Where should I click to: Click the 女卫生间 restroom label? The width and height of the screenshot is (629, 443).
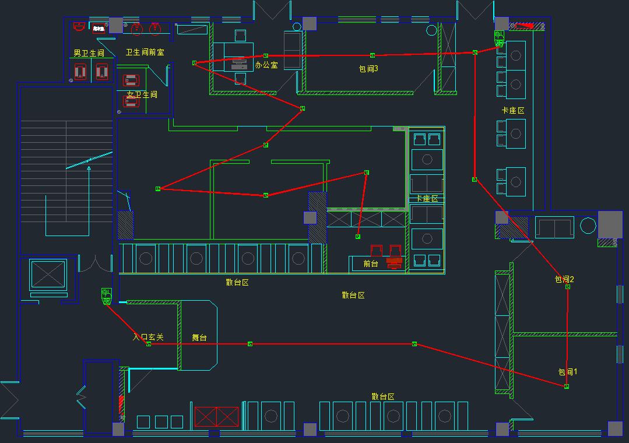click(142, 94)
